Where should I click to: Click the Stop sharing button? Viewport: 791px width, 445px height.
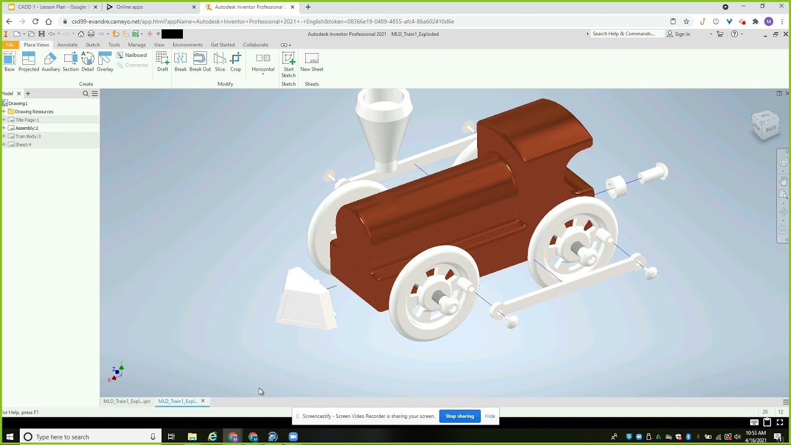[x=460, y=416]
